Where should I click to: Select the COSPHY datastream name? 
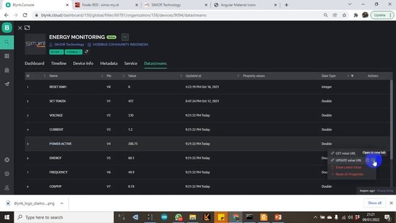(55, 186)
